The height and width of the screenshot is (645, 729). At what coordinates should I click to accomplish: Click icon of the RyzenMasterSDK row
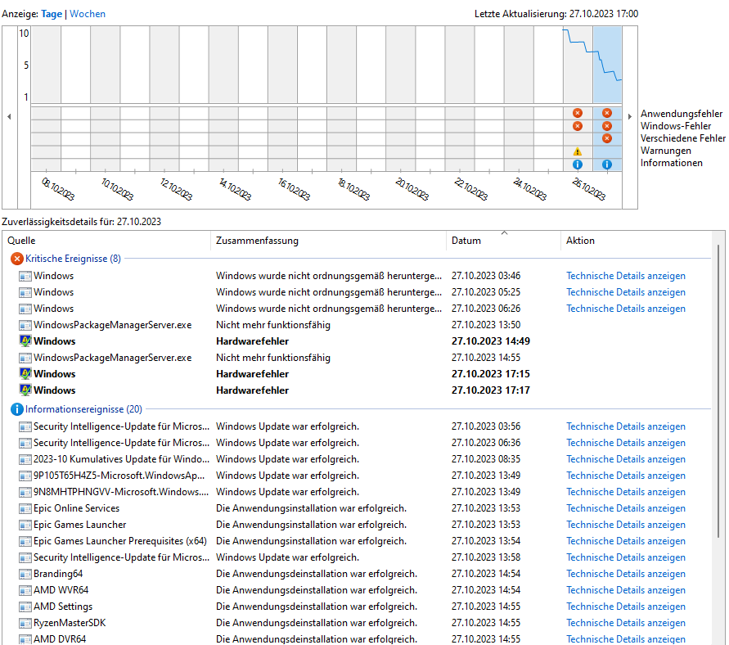tap(25, 623)
